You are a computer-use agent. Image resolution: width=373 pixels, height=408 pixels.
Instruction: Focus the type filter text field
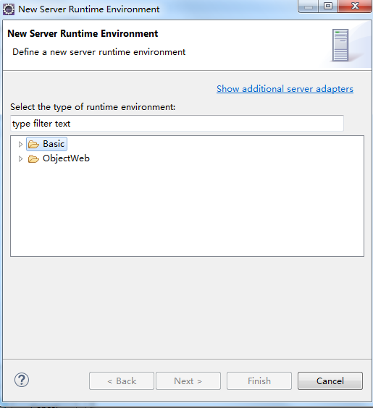click(x=177, y=123)
